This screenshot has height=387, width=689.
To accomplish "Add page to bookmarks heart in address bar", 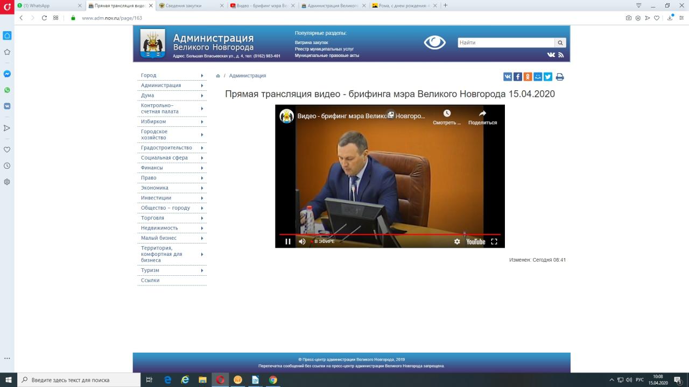I will (657, 18).
